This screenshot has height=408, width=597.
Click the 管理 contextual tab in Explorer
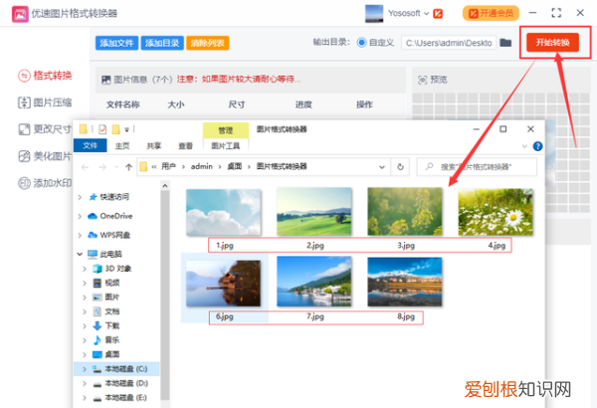226,130
